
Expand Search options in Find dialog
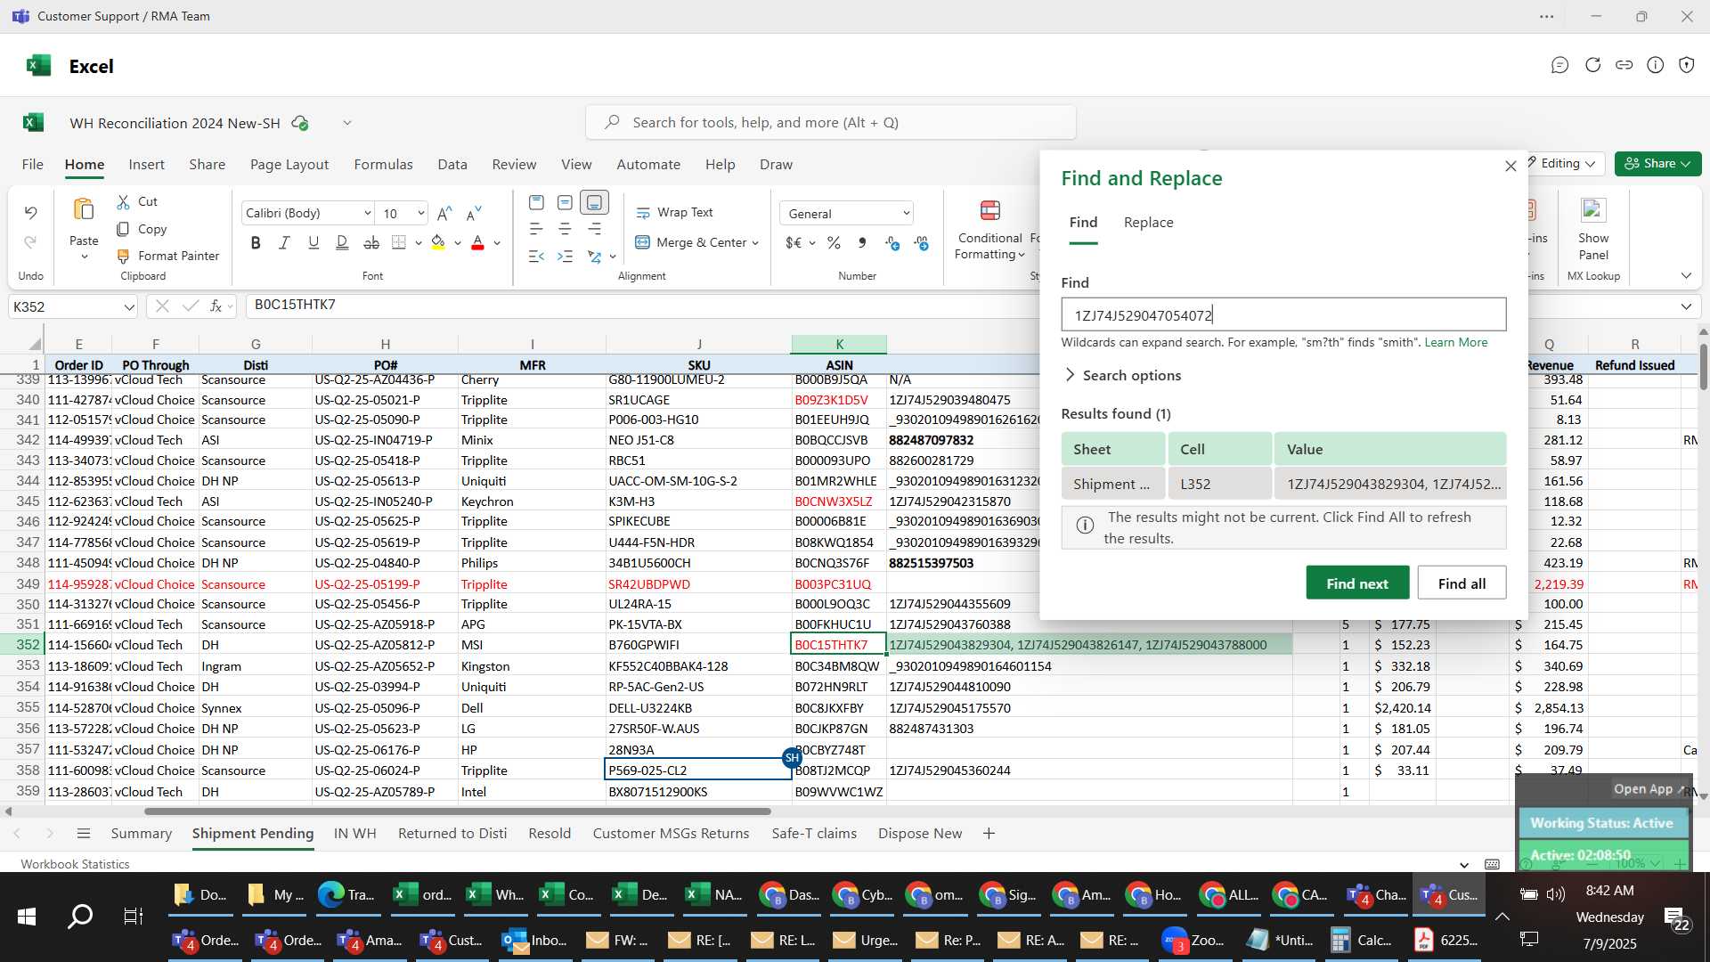click(x=1123, y=376)
